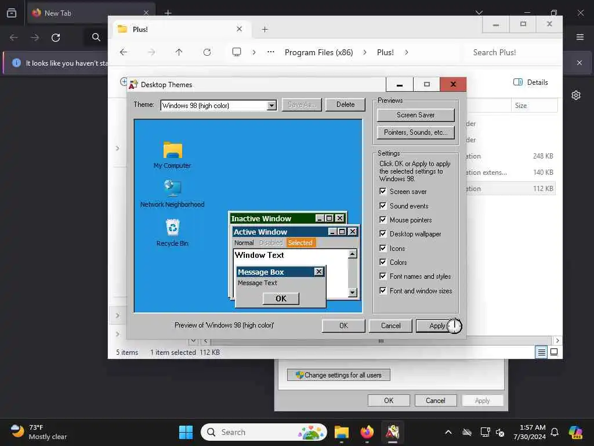Click Explorer horizontal scrollbar right arrow

tap(557, 340)
